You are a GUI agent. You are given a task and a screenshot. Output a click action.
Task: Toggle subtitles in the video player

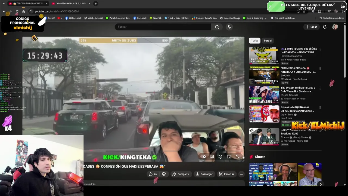coord(212,157)
